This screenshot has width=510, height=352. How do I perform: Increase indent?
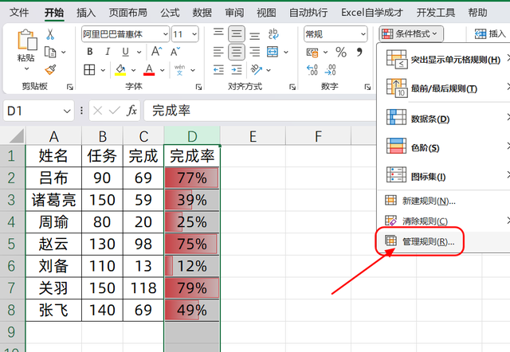pyautogui.click(x=237, y=69)
